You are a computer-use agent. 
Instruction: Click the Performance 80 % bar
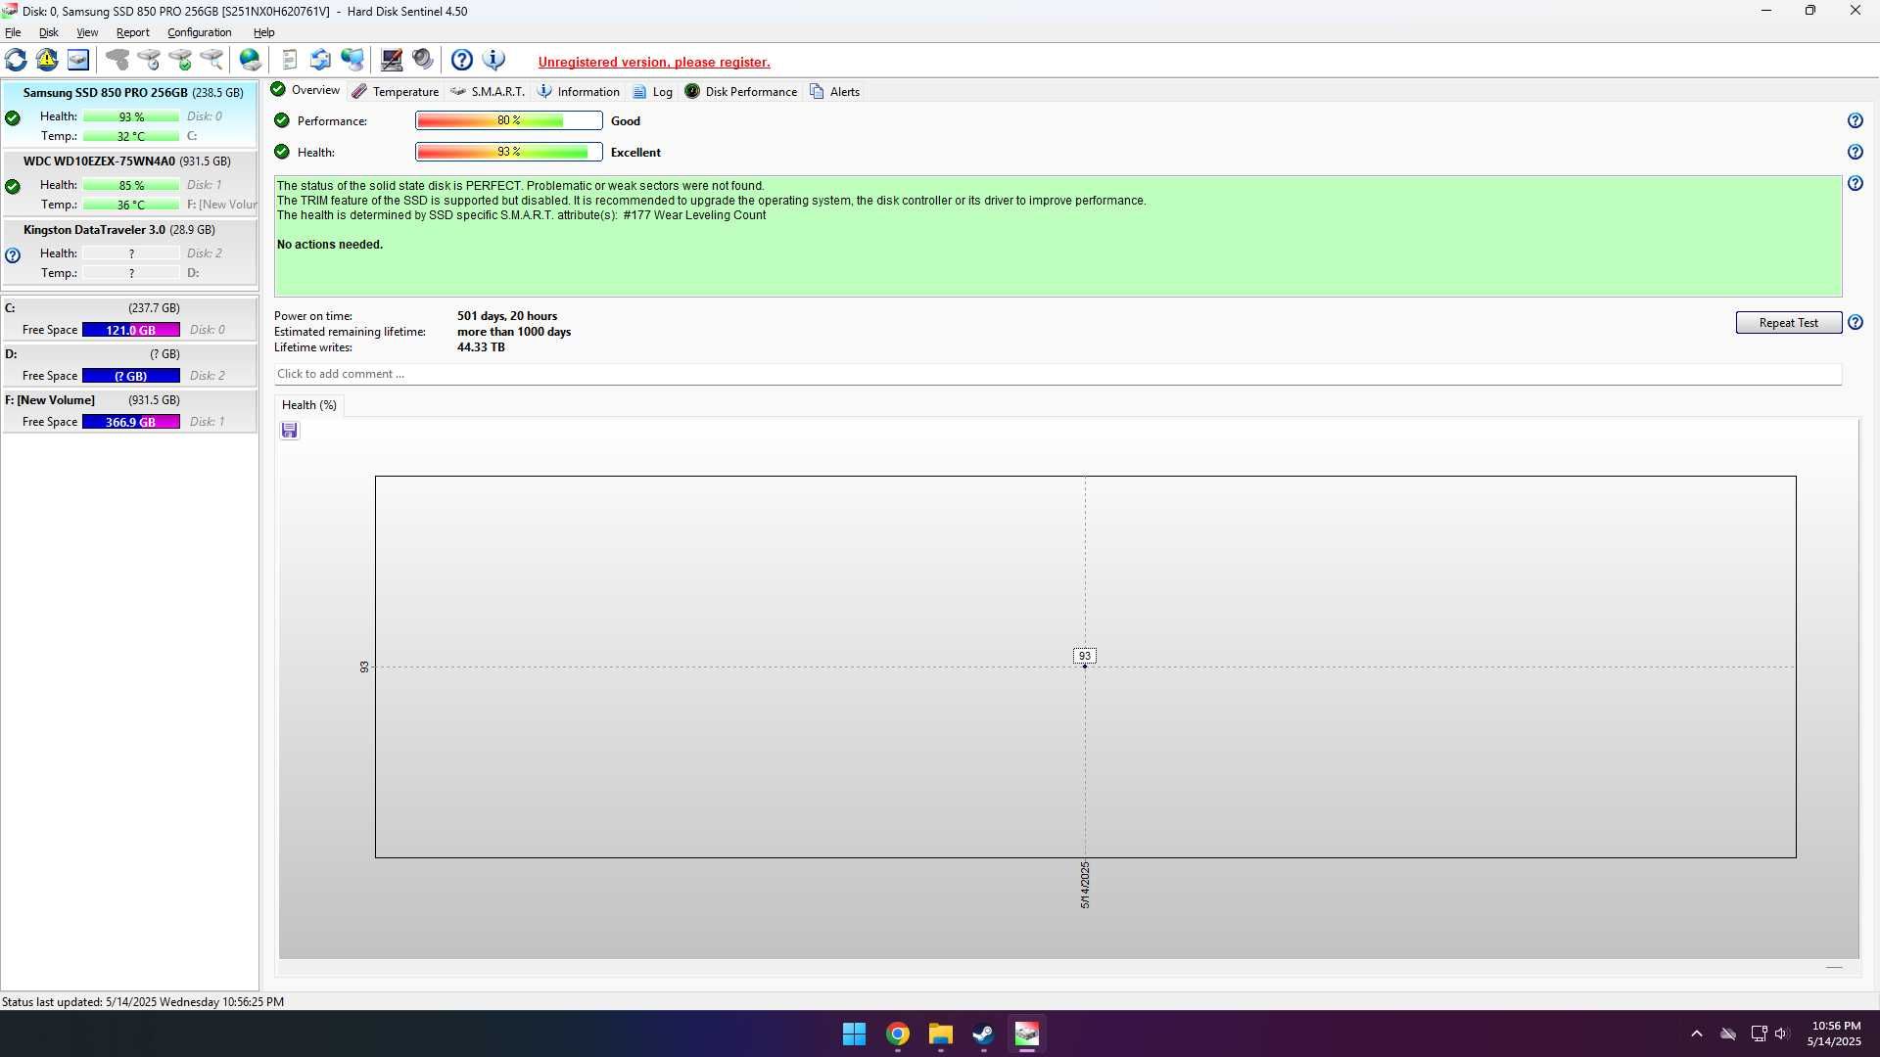coord(508,120)
